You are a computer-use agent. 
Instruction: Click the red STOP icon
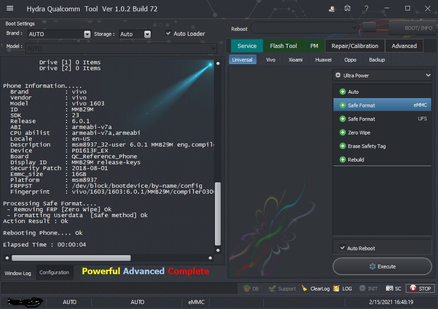413,288
